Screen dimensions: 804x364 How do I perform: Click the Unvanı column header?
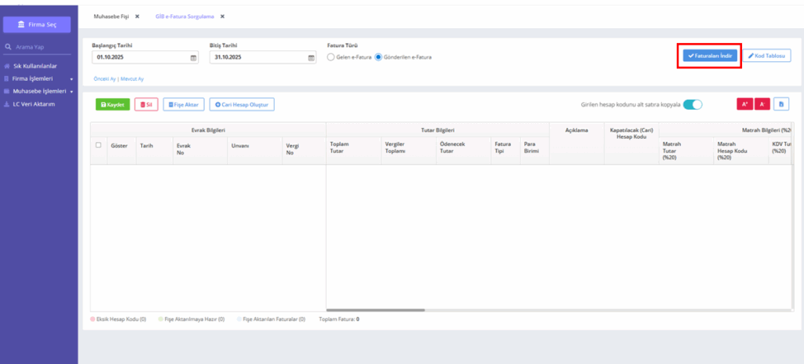click(254, 151)
